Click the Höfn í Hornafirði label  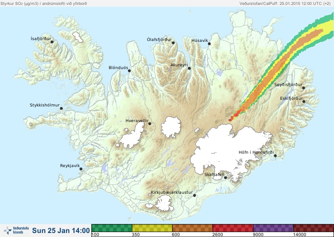point(256,152)
